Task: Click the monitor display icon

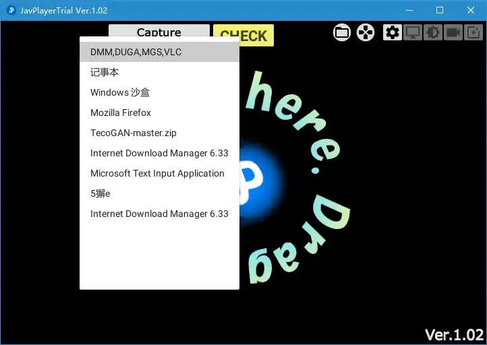Action: 412,32
